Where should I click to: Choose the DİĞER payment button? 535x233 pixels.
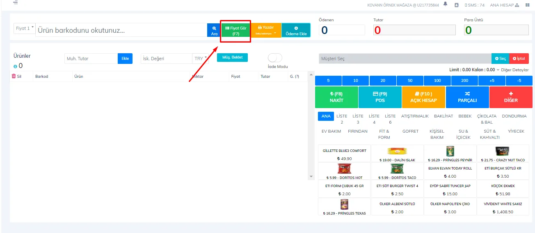(511, 97)
